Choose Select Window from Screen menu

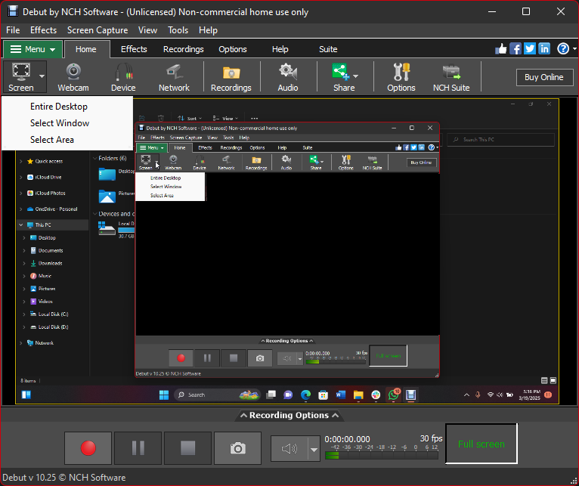click(x=60, y=123)
